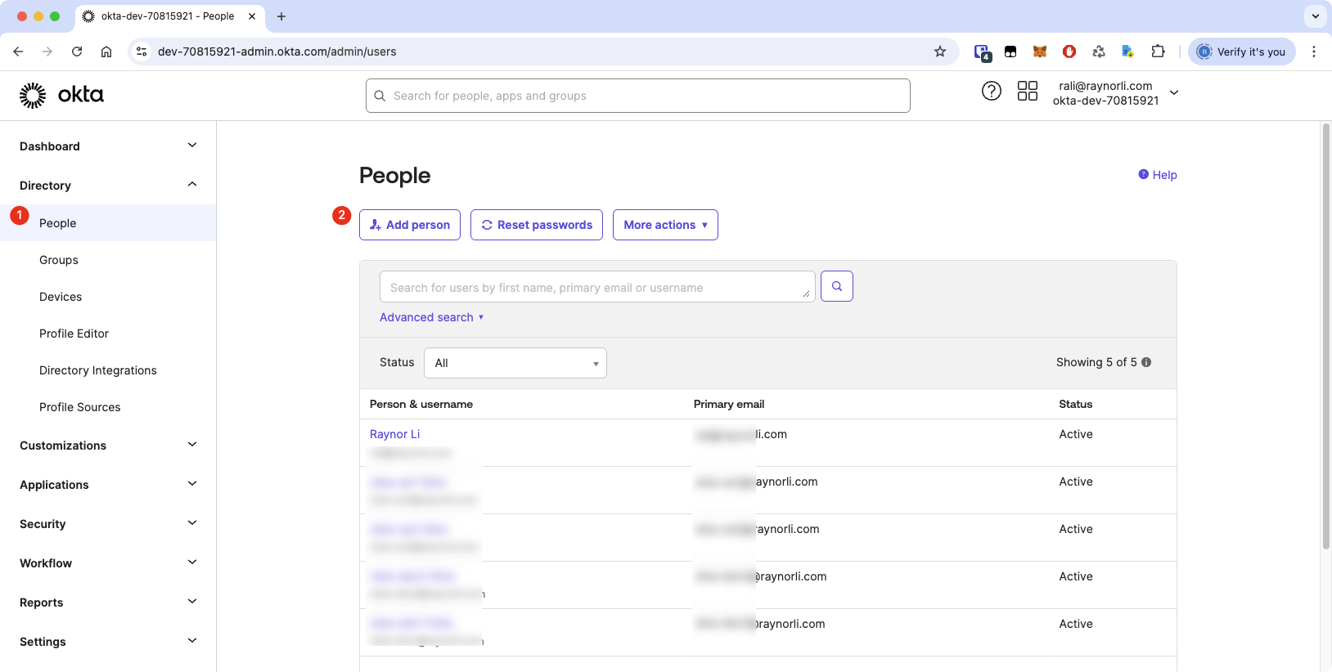Go to Groups in sidebar

[x=59, y=260]
